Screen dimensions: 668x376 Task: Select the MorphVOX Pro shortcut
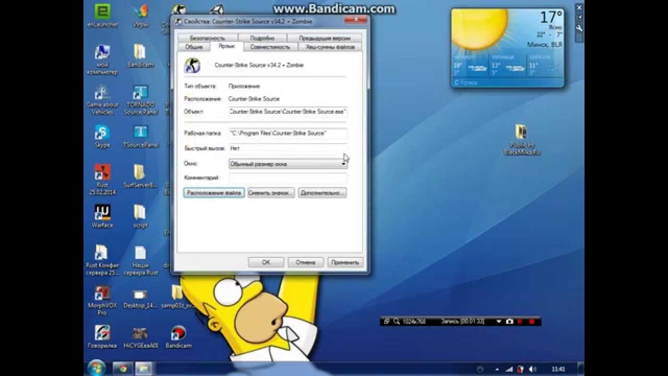(102, 300)
